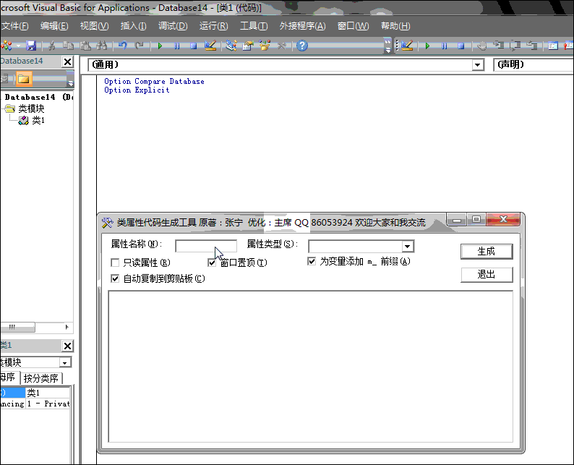Click the 退出 button
574x465 pixels.
click(487, 274)
